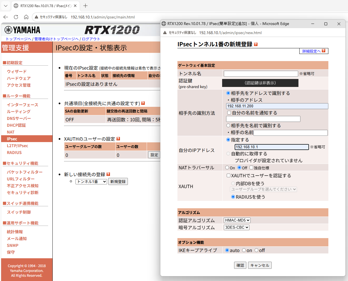348x281 pixels.
Task: Select 相手先を名前で識別する radio
Action: pyautogui.click(x=228, y=125)
